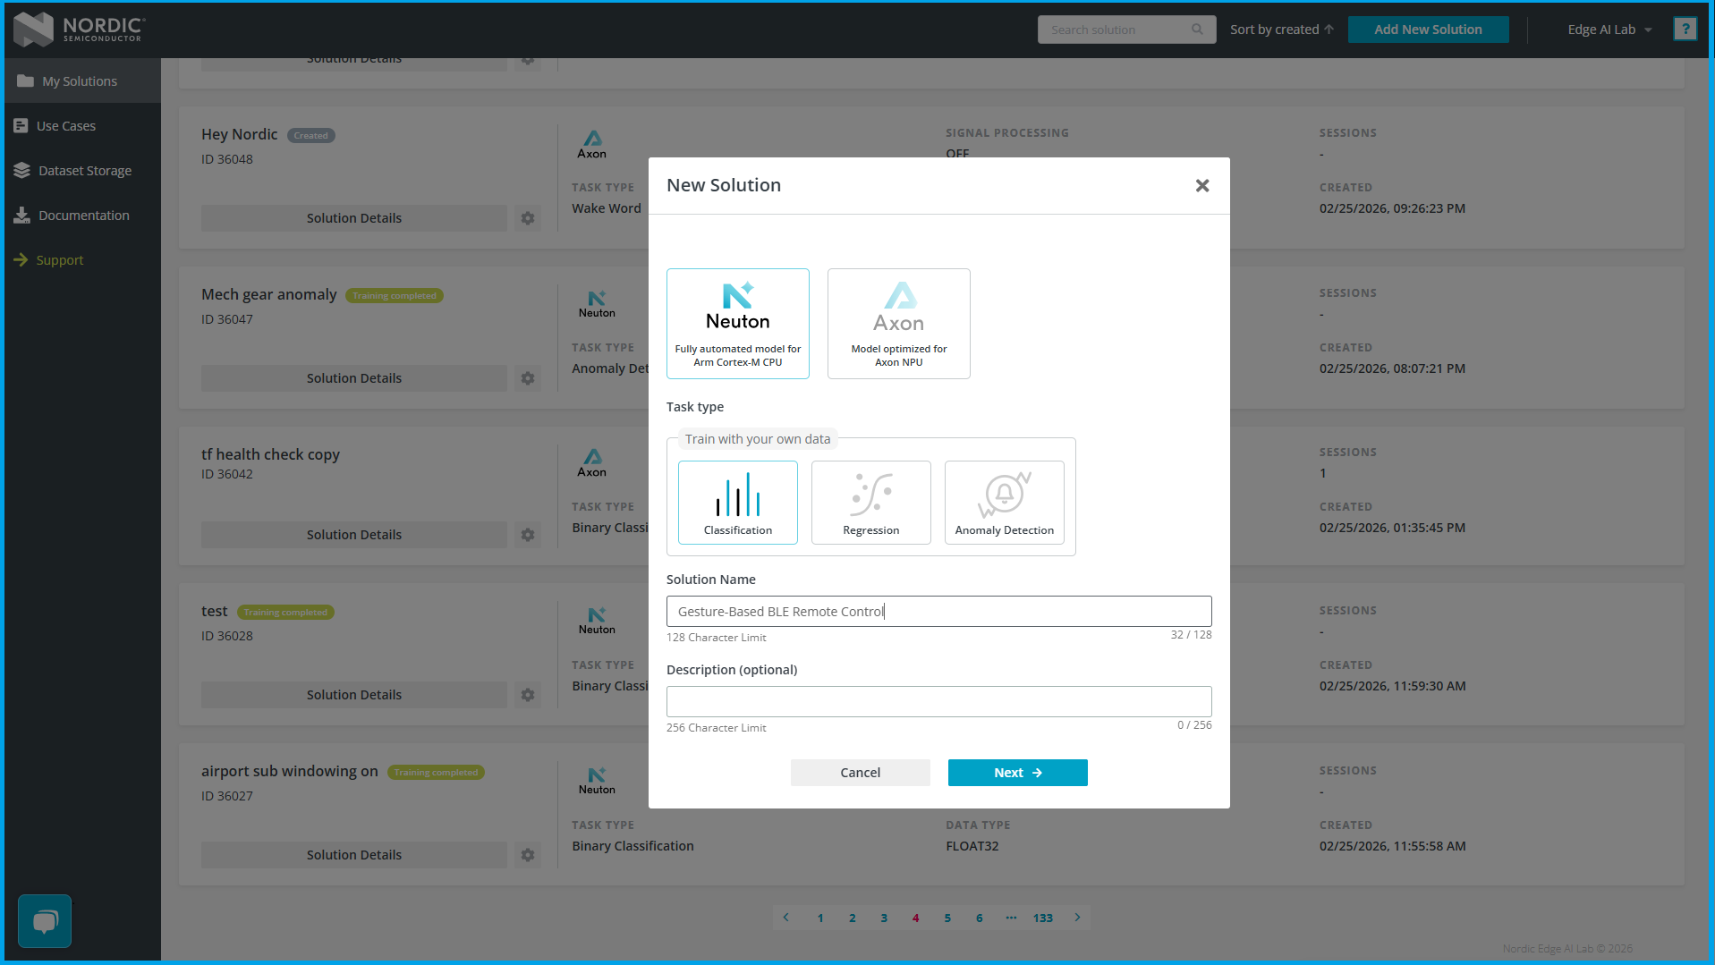Choose the Regression task type
This screenshot has height=965, width=1715.
pos(871,503)
